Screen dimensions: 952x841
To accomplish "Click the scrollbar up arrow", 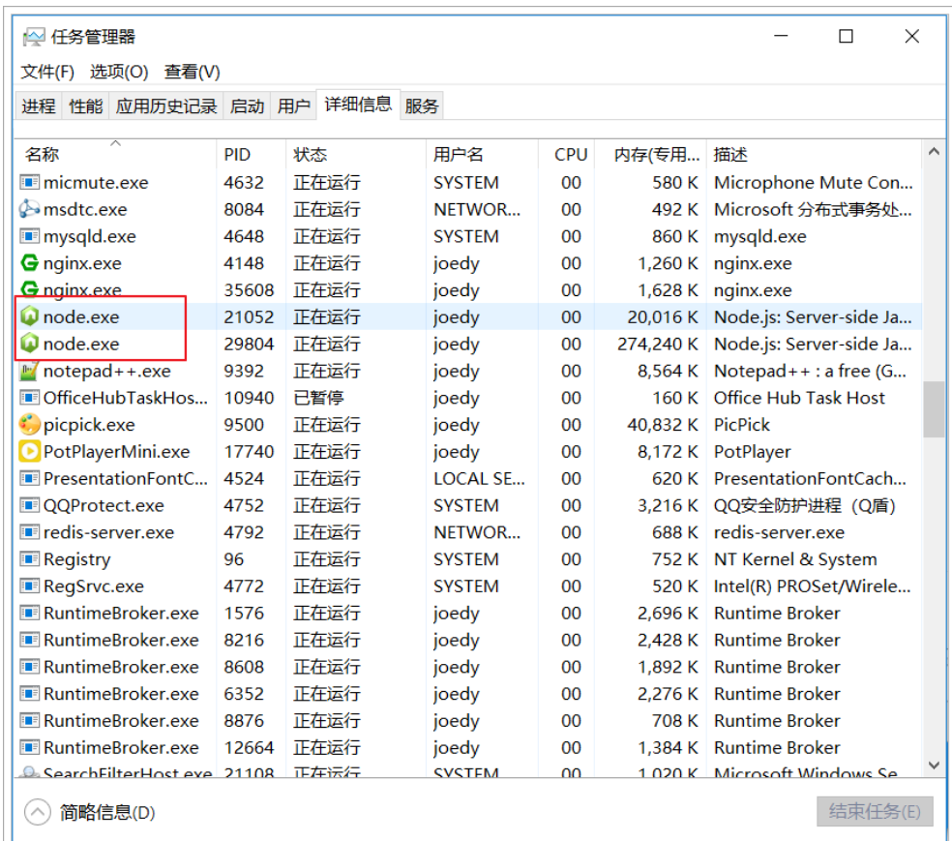I will (934, 152).
